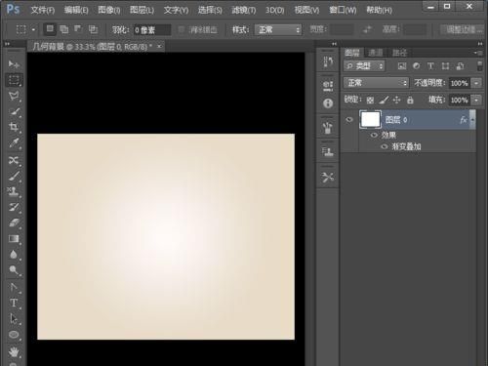Filter layers by shape layer icon
The image size is (488, 366).
(x=445, y=66)
